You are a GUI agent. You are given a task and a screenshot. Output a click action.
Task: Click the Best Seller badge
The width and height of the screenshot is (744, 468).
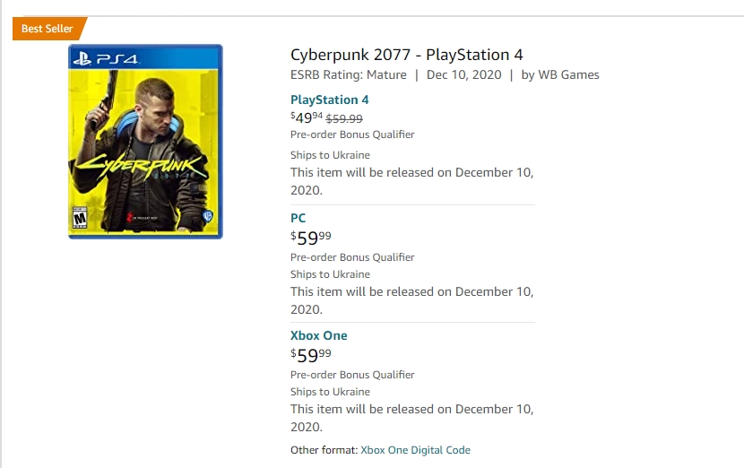[49, 29]
